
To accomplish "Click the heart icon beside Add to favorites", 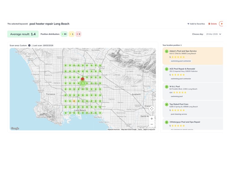I will 188,24.
